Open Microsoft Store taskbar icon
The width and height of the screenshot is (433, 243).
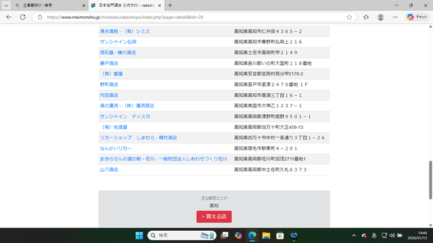point(280,236)
